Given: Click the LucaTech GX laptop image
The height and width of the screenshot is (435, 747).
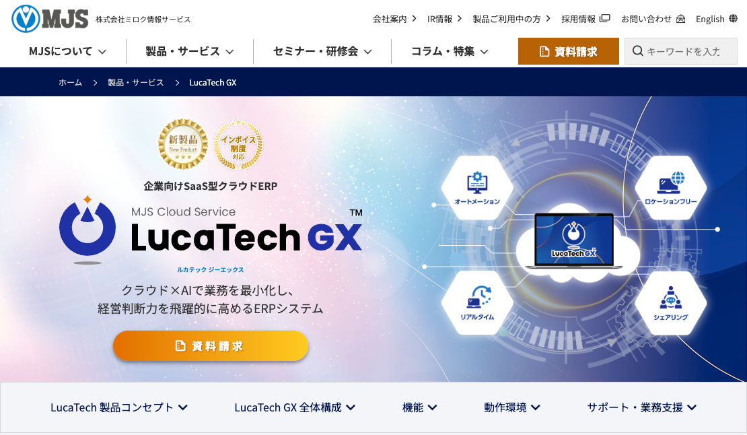Looking at the screenshot, I should click(x=574, y=240).
